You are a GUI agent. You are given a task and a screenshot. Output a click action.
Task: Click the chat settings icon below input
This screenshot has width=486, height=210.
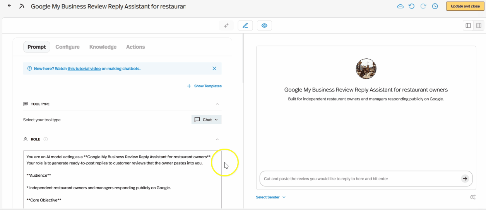coord(473,197)
